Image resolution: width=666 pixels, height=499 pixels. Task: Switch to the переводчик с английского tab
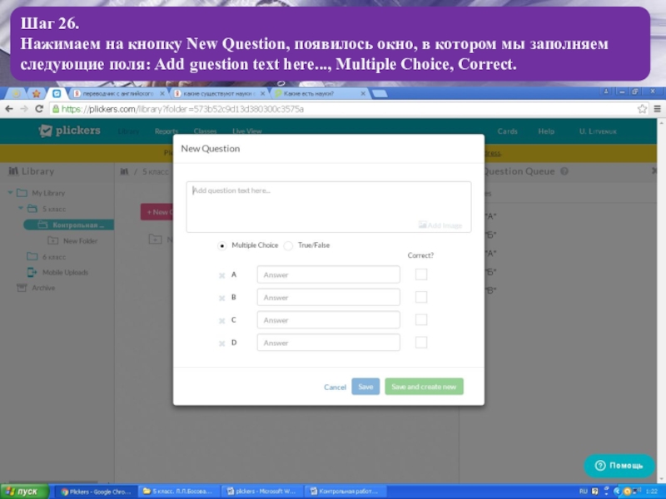click(118, 93)
